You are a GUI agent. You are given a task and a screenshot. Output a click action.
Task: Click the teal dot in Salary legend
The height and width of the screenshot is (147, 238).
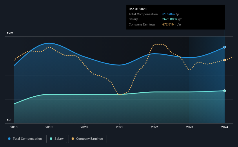[x=51, y=139]
